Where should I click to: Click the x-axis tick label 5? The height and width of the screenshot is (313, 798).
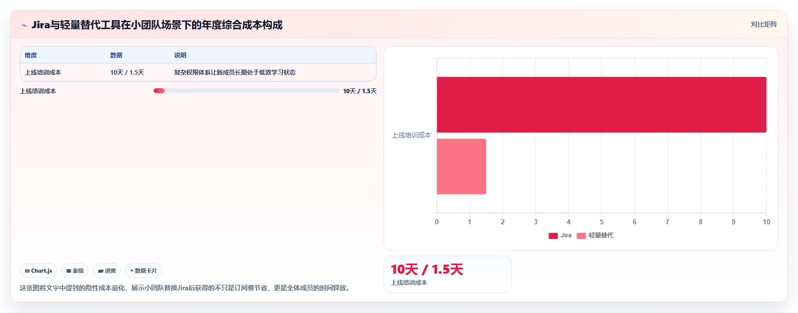601,222
